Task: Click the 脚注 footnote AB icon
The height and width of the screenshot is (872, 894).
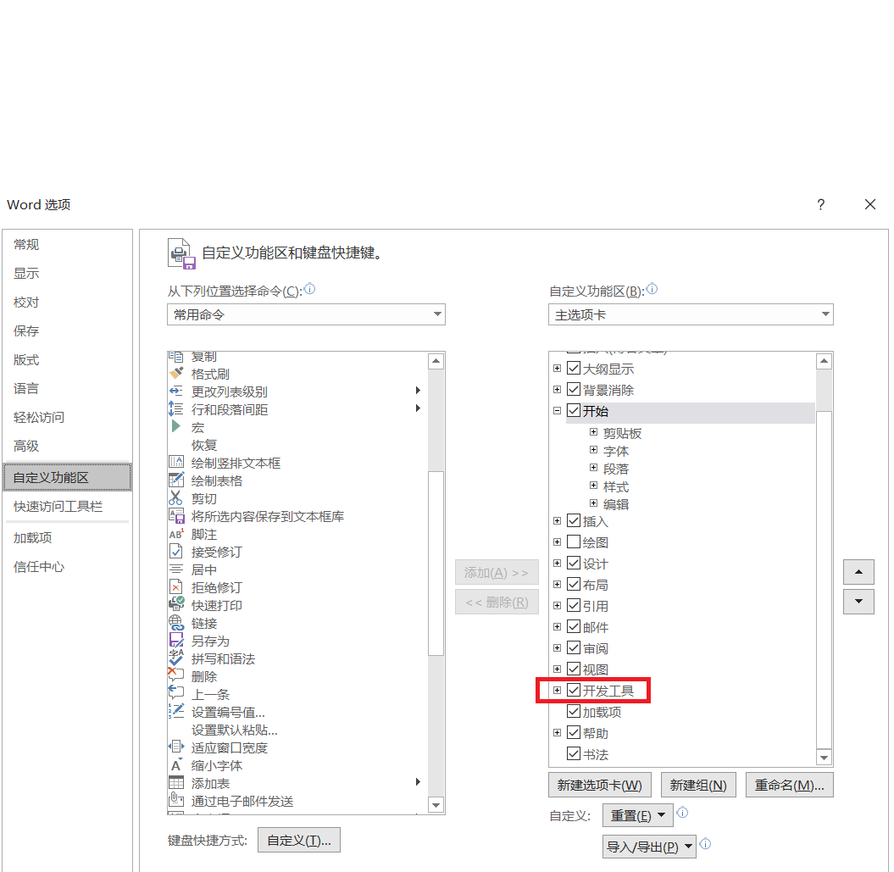Action: click(x=176, y=534)
